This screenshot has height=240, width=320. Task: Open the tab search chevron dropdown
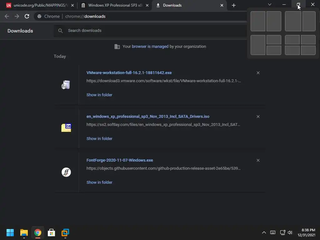[270, 4]
